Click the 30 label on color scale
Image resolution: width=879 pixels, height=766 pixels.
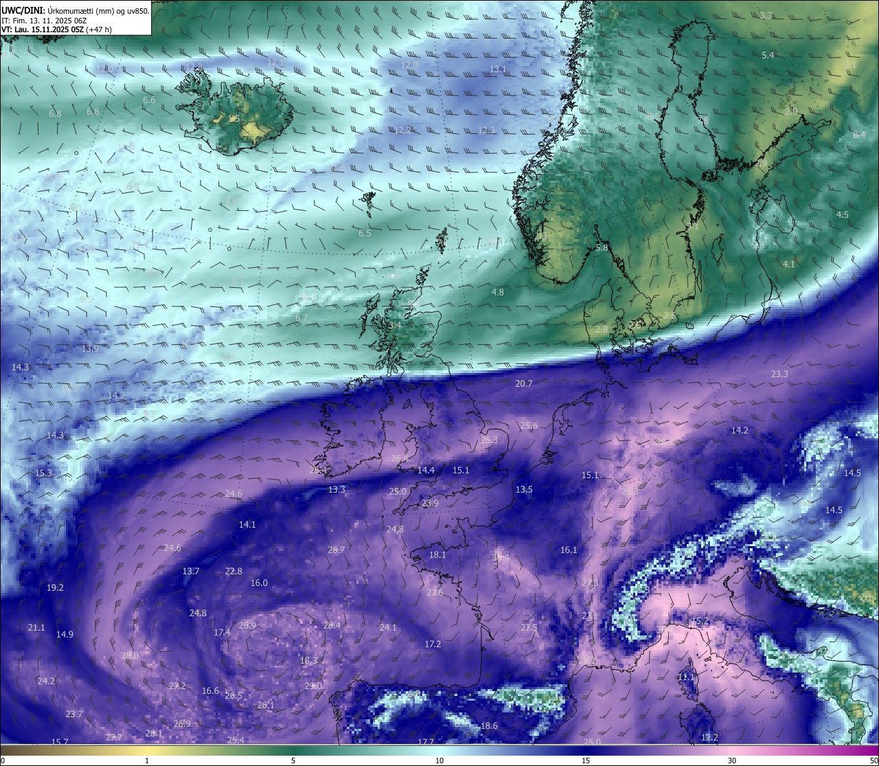(x=732, y=760)
